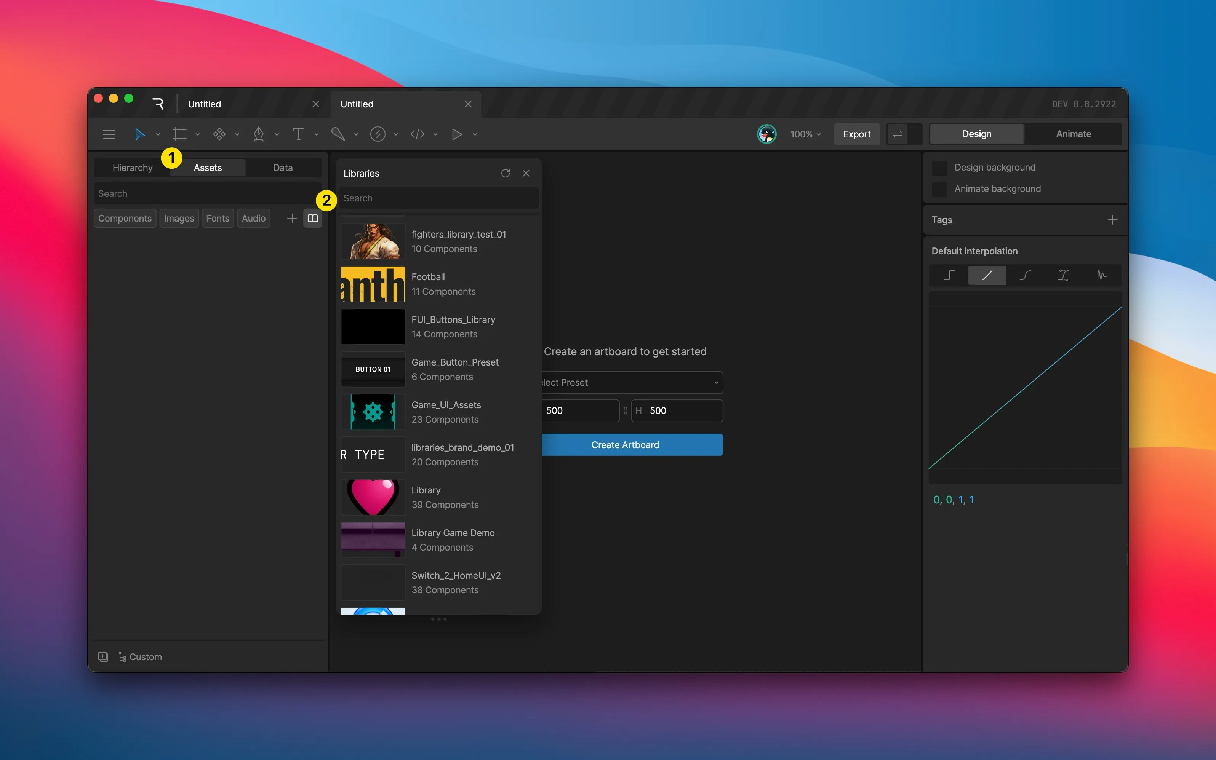Select the Text tool

[298, 134]
